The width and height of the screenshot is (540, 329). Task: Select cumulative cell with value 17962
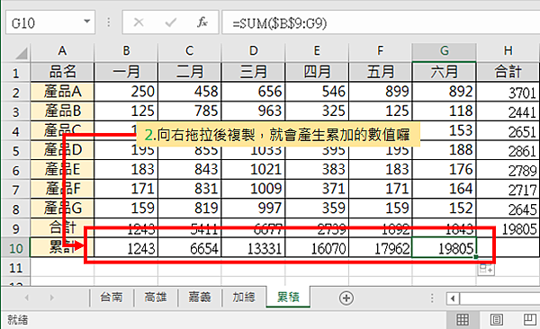pos(380,248)
